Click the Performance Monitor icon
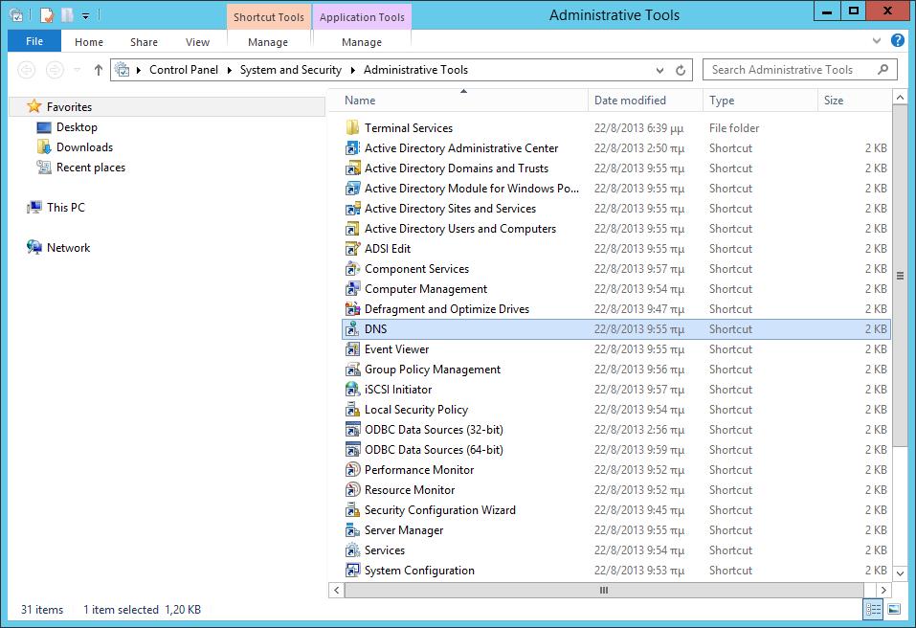The width and height of the screenshot is (916, 628). point(352,470)
